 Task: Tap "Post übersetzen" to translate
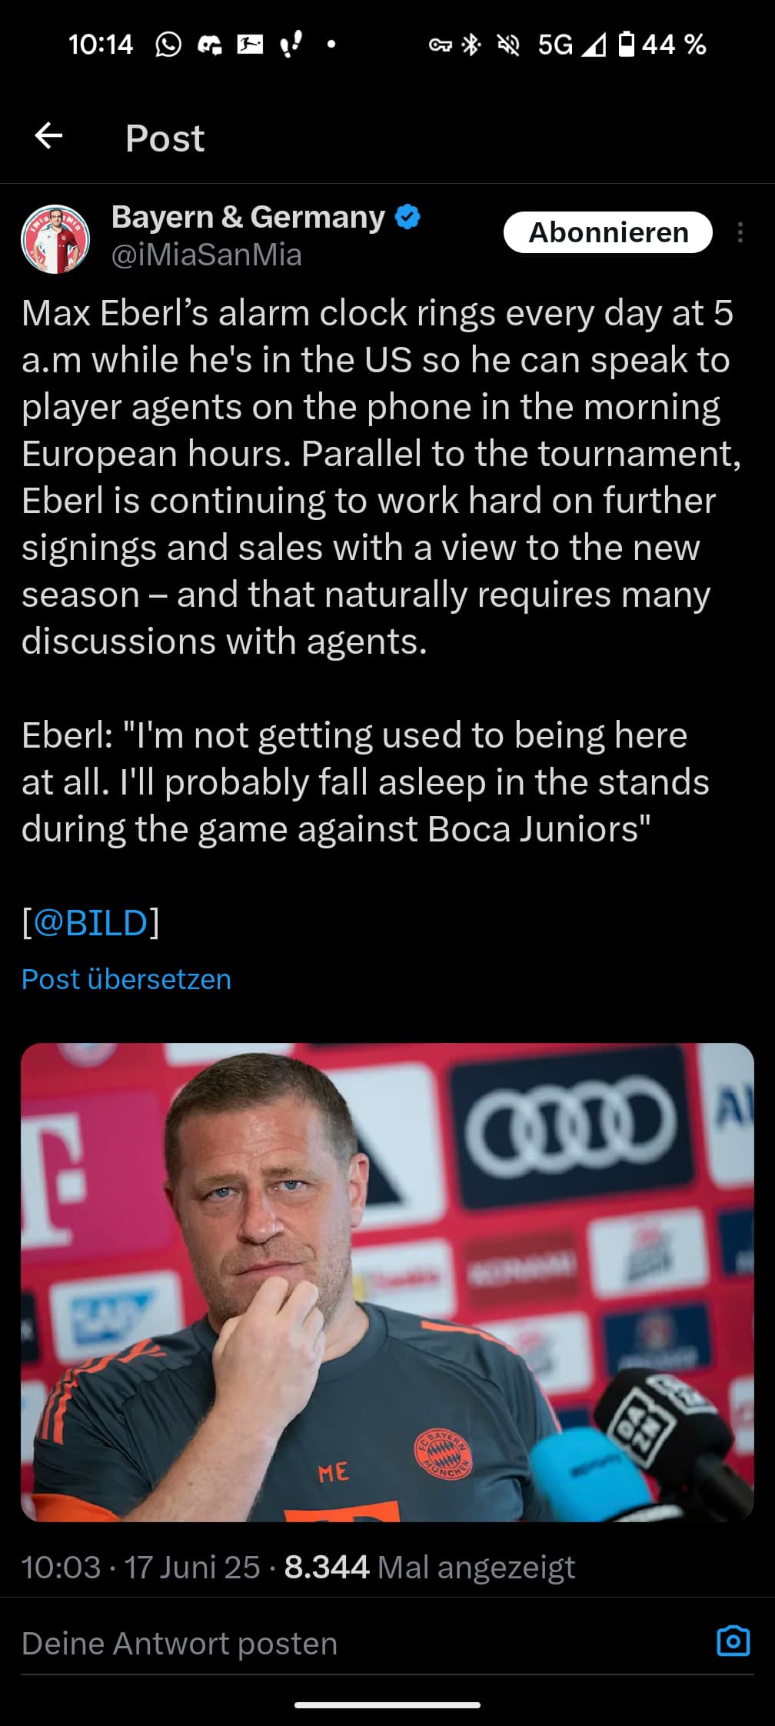(x=126, y=979)
